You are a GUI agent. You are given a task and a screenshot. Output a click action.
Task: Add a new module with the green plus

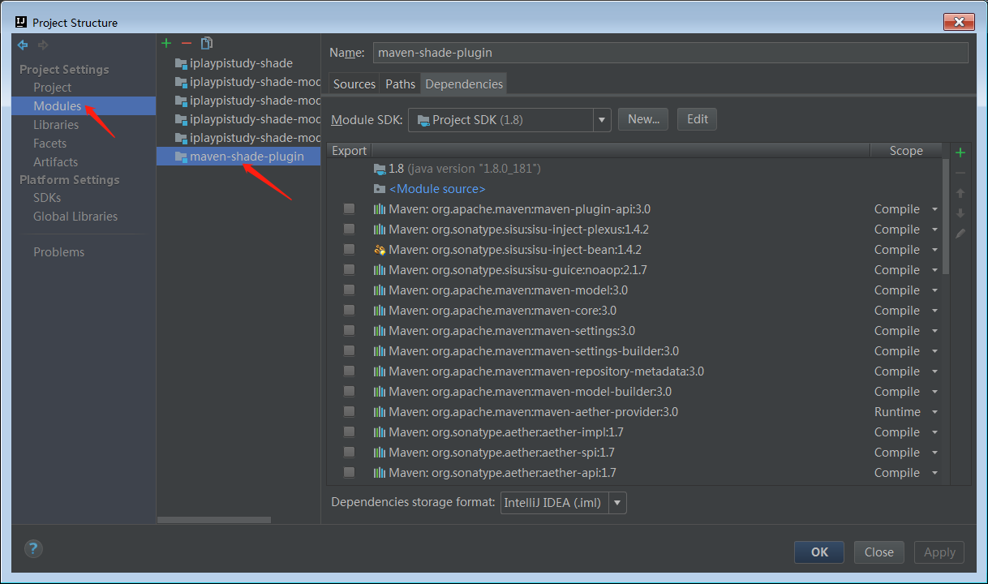tap(166, 43)
